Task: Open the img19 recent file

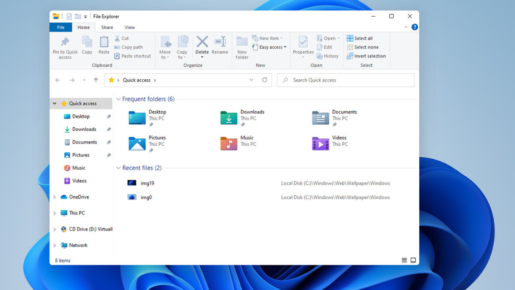Action: coord(147,183)
